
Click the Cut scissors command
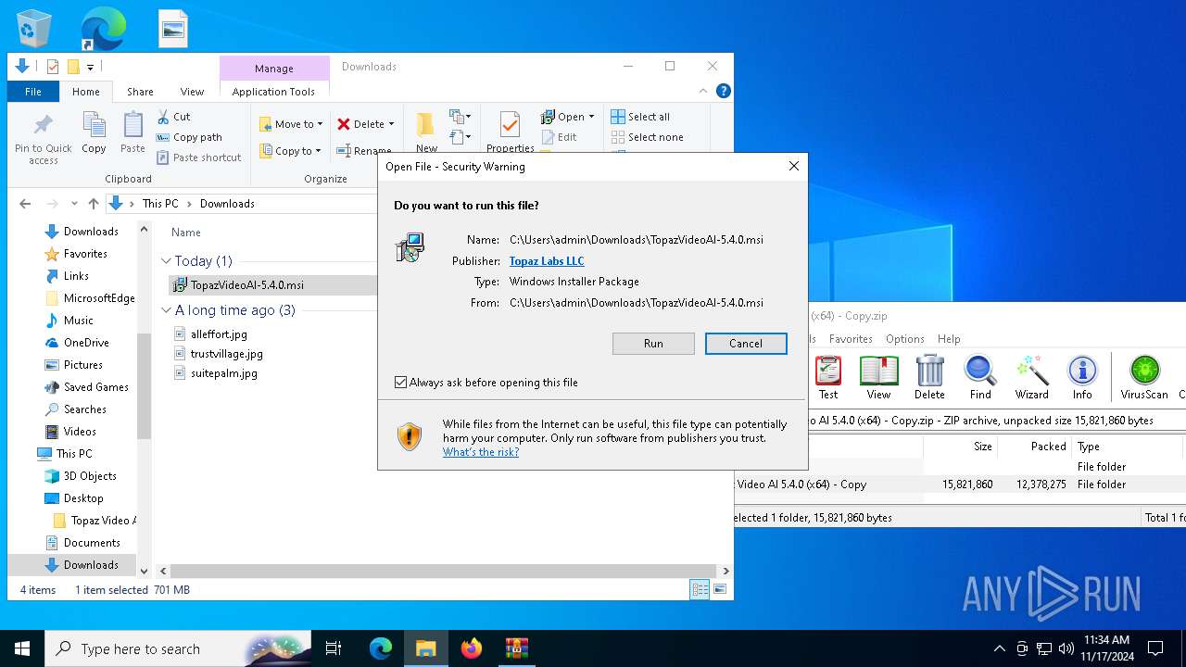pos(173,117)
